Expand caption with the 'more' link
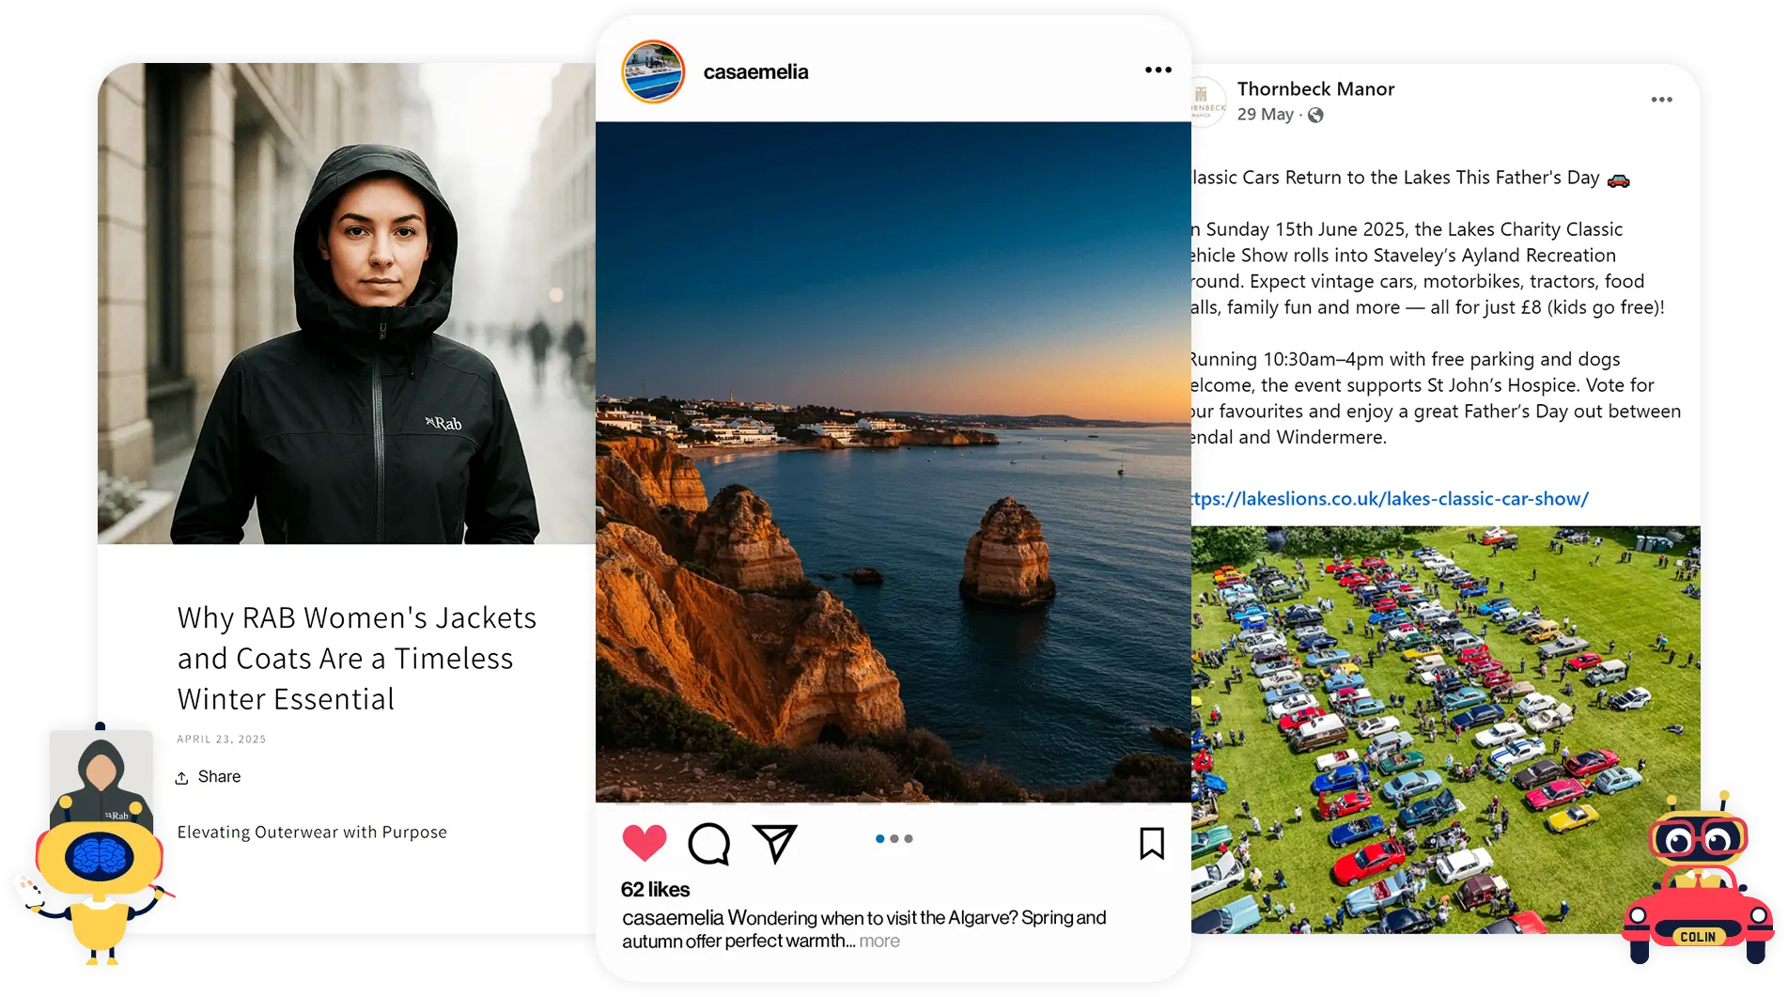Screen dimensions: 1788x997 (879, 941)
